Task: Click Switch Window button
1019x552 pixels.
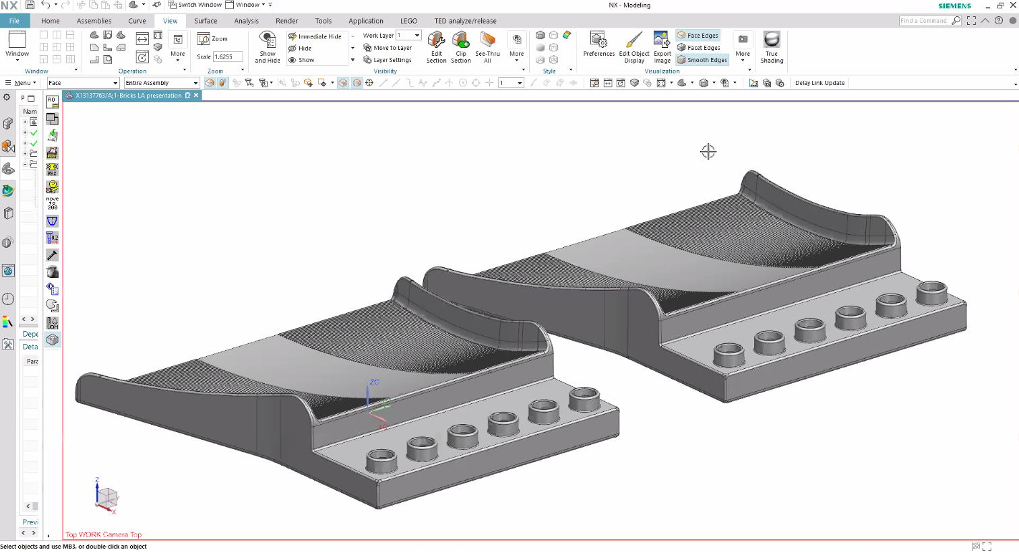Action: (195, 5)
